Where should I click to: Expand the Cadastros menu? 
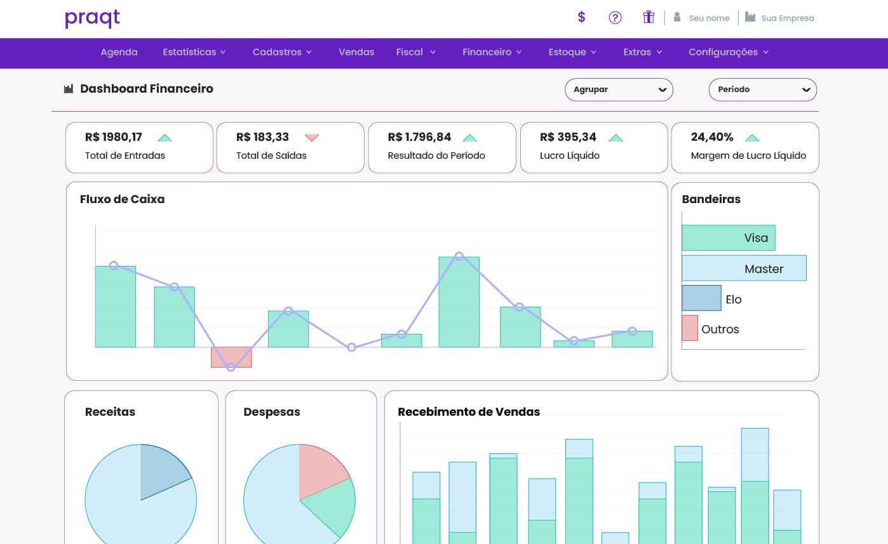coord(282,52)
